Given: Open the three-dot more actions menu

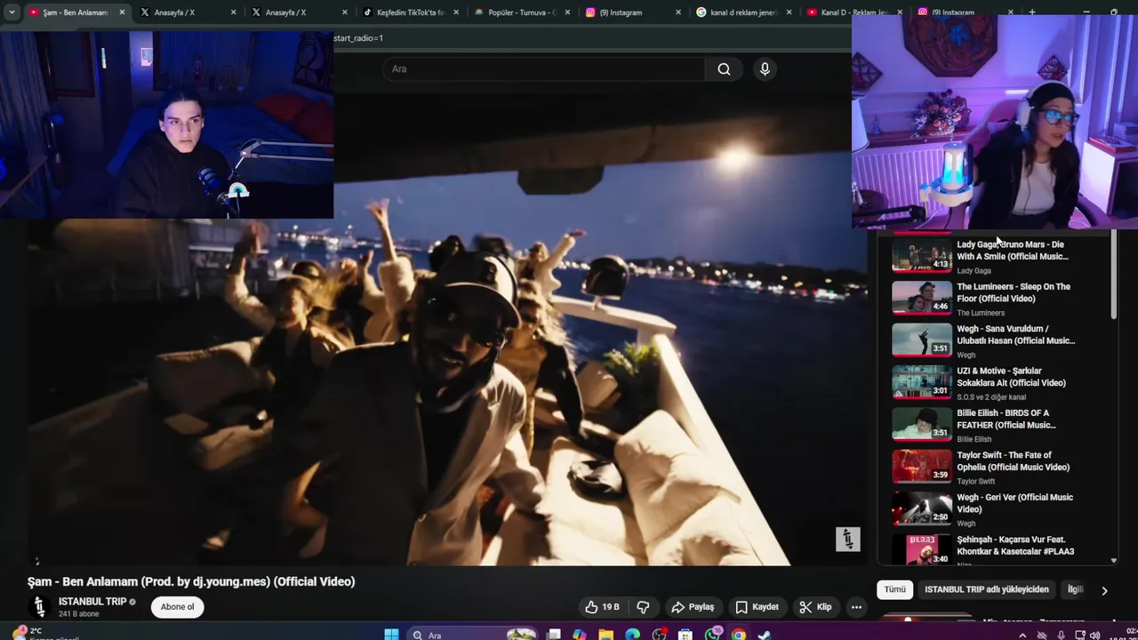Looking at the screenshot, I should tap(856, 607).
